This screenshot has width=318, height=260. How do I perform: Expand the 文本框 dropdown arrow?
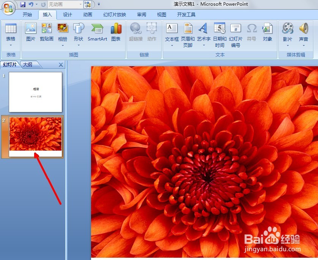(172, 45)
